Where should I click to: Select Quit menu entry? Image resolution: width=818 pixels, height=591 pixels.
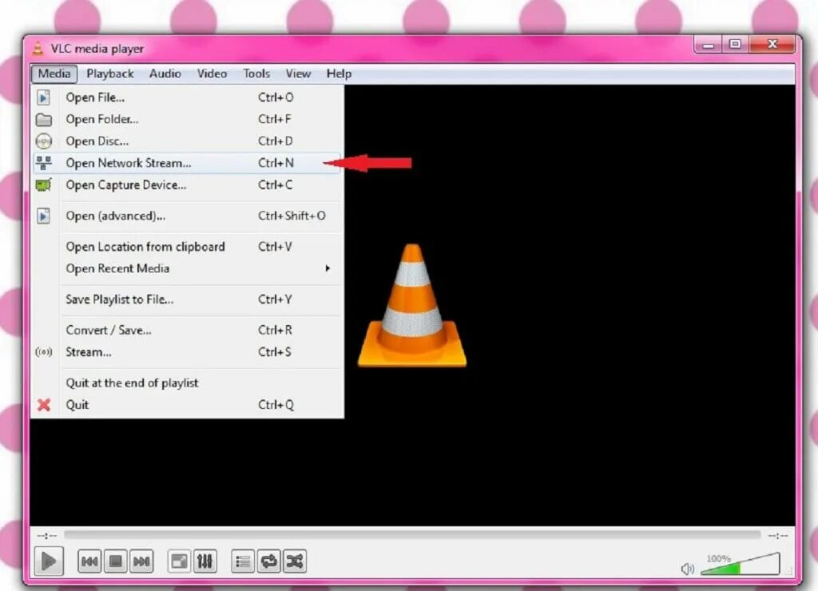click(x=187, y=405)
